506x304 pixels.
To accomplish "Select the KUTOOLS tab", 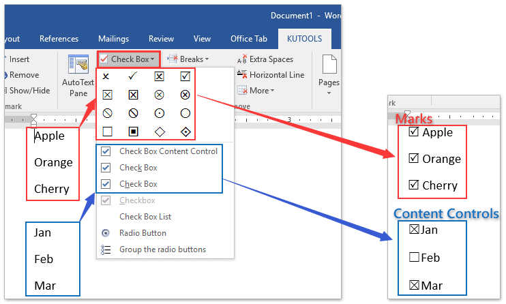I will click(x=304, y=39).
